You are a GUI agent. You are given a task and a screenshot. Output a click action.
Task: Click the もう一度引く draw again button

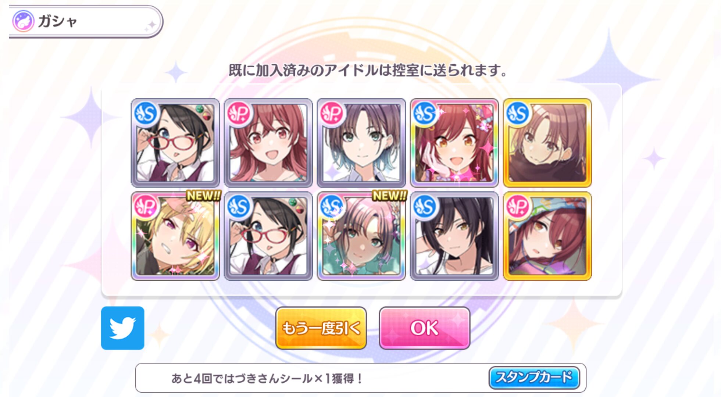(x=321, y=328)
